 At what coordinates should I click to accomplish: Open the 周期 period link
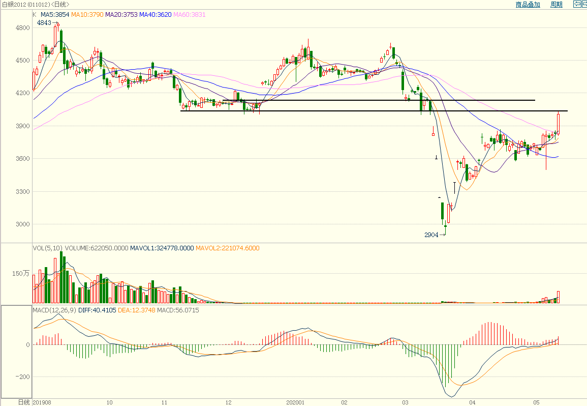pyautogui.click(x=556, y=5)
